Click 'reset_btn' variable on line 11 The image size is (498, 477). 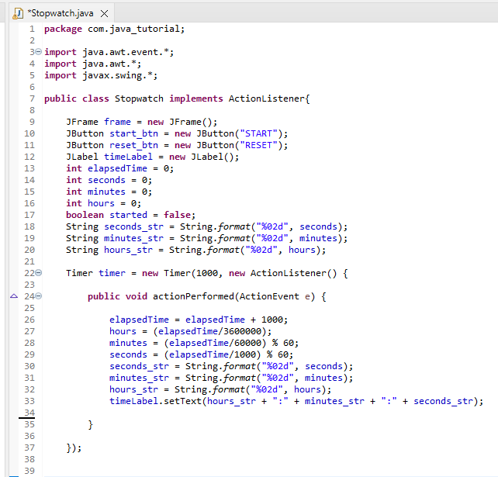click(133, 145)
